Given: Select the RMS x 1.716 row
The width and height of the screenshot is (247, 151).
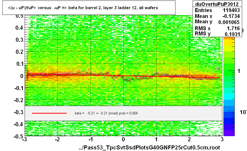Looking at the screenshot, I should click(x=217, y=28).
